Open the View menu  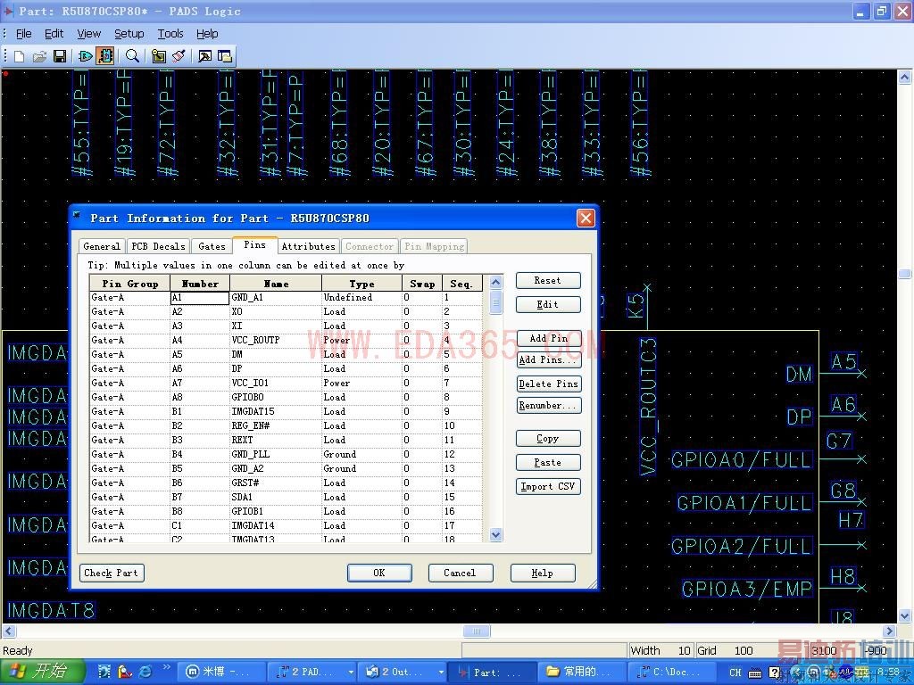coord(88,34)
